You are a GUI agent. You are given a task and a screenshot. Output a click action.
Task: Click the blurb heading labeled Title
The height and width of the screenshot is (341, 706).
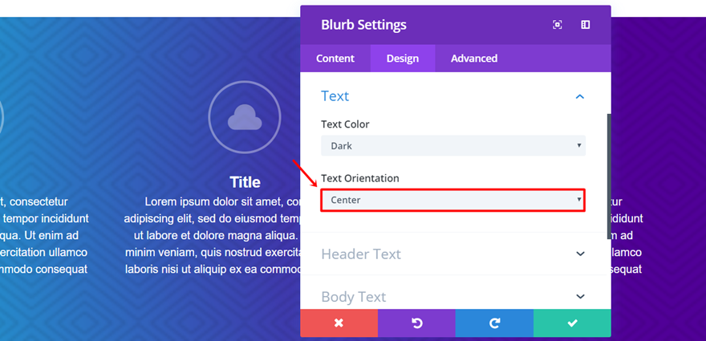[x=245, y=182]
